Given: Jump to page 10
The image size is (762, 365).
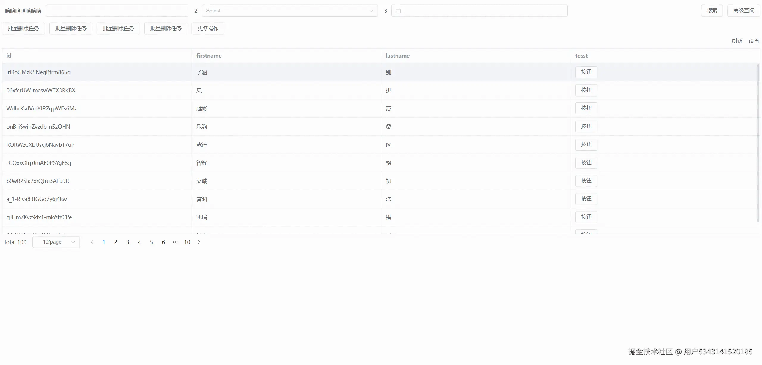Looking at the screenshot, I should 187,242.
